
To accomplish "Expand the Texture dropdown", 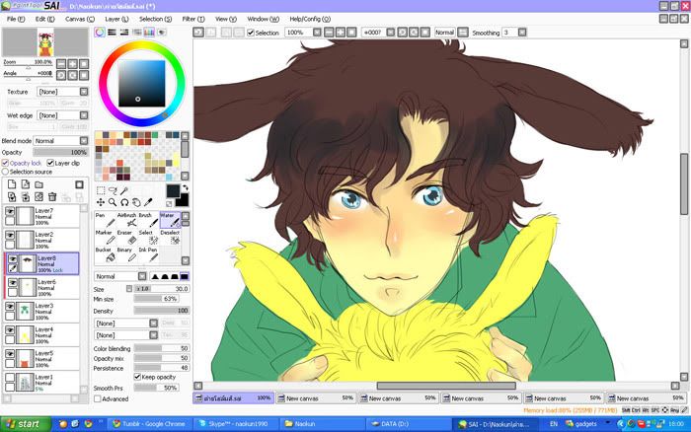I will point(59,92).
